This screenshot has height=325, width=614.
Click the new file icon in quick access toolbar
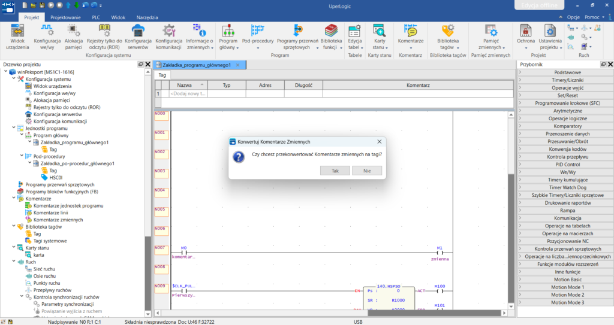click(25, 5)
